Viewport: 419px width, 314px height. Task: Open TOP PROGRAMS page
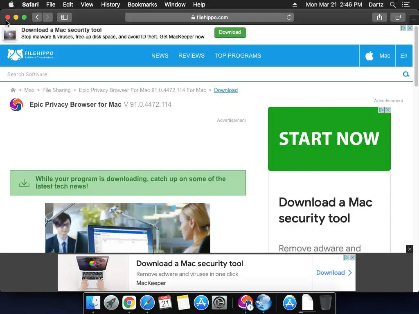point(238,56)
